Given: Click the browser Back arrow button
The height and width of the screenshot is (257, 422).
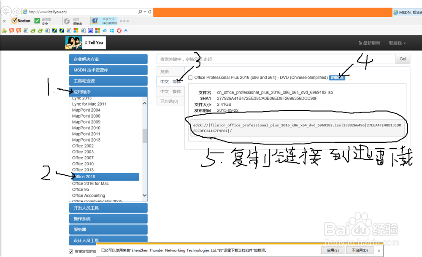Looking at the screenshot, I should pyautogui.click(x=6, y=11).
